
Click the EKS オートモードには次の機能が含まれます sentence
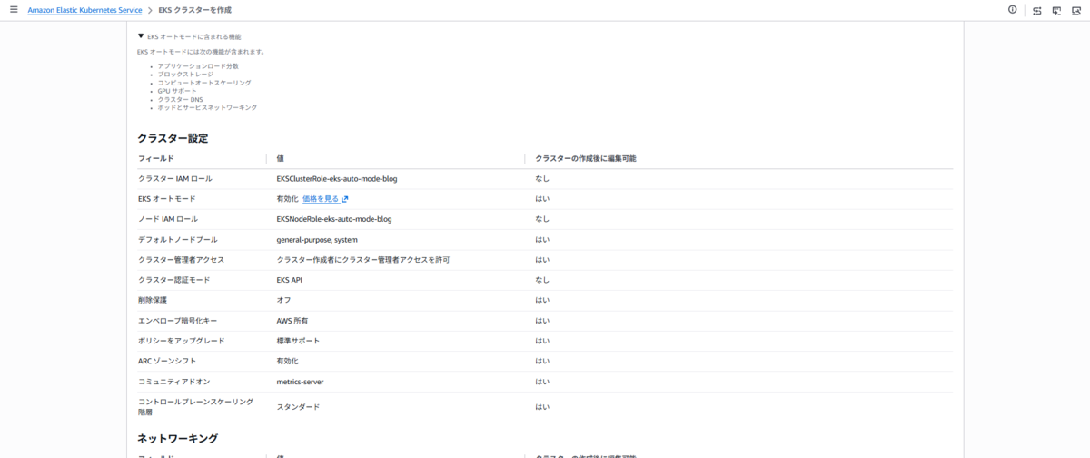(x=202, y=52)
